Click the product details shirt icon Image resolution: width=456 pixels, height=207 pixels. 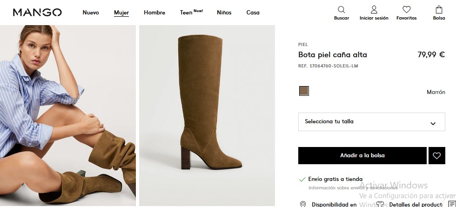(x=380, y=204)
